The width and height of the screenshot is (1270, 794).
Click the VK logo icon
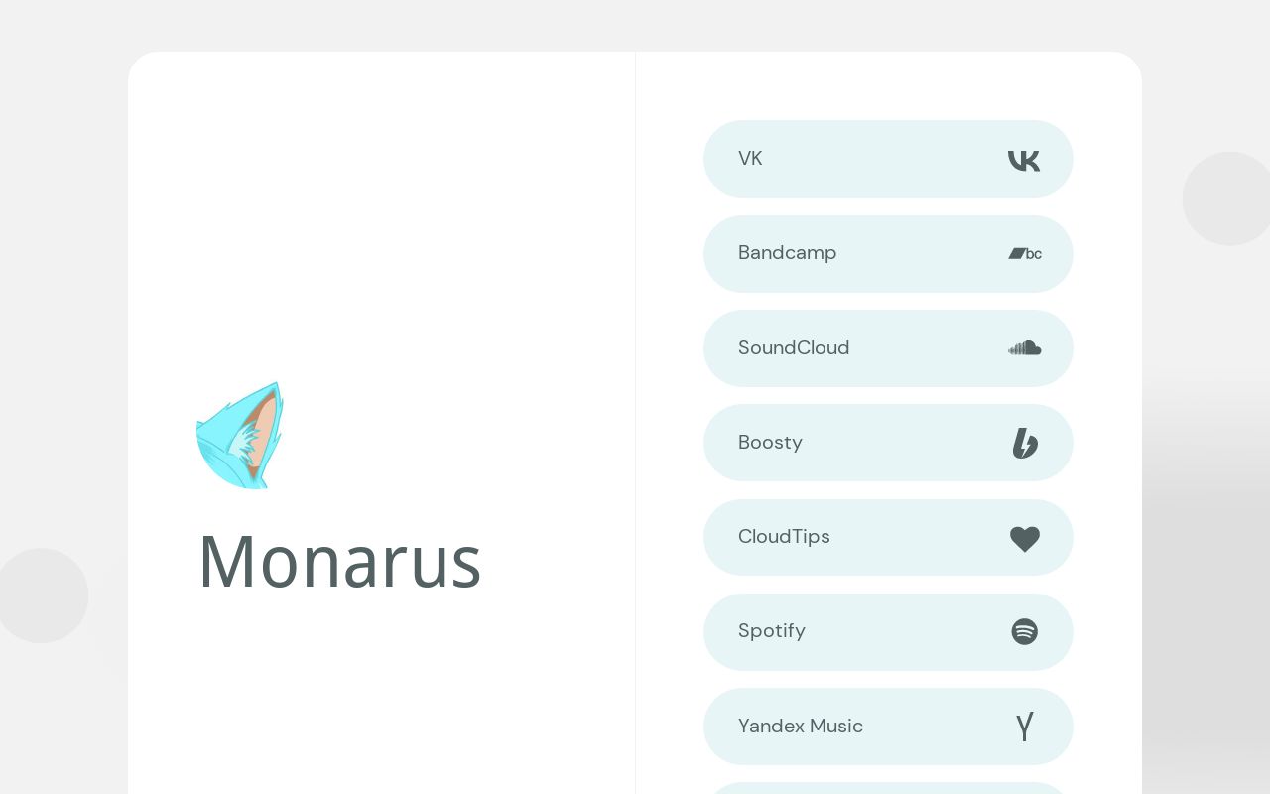coord(1024,159)
